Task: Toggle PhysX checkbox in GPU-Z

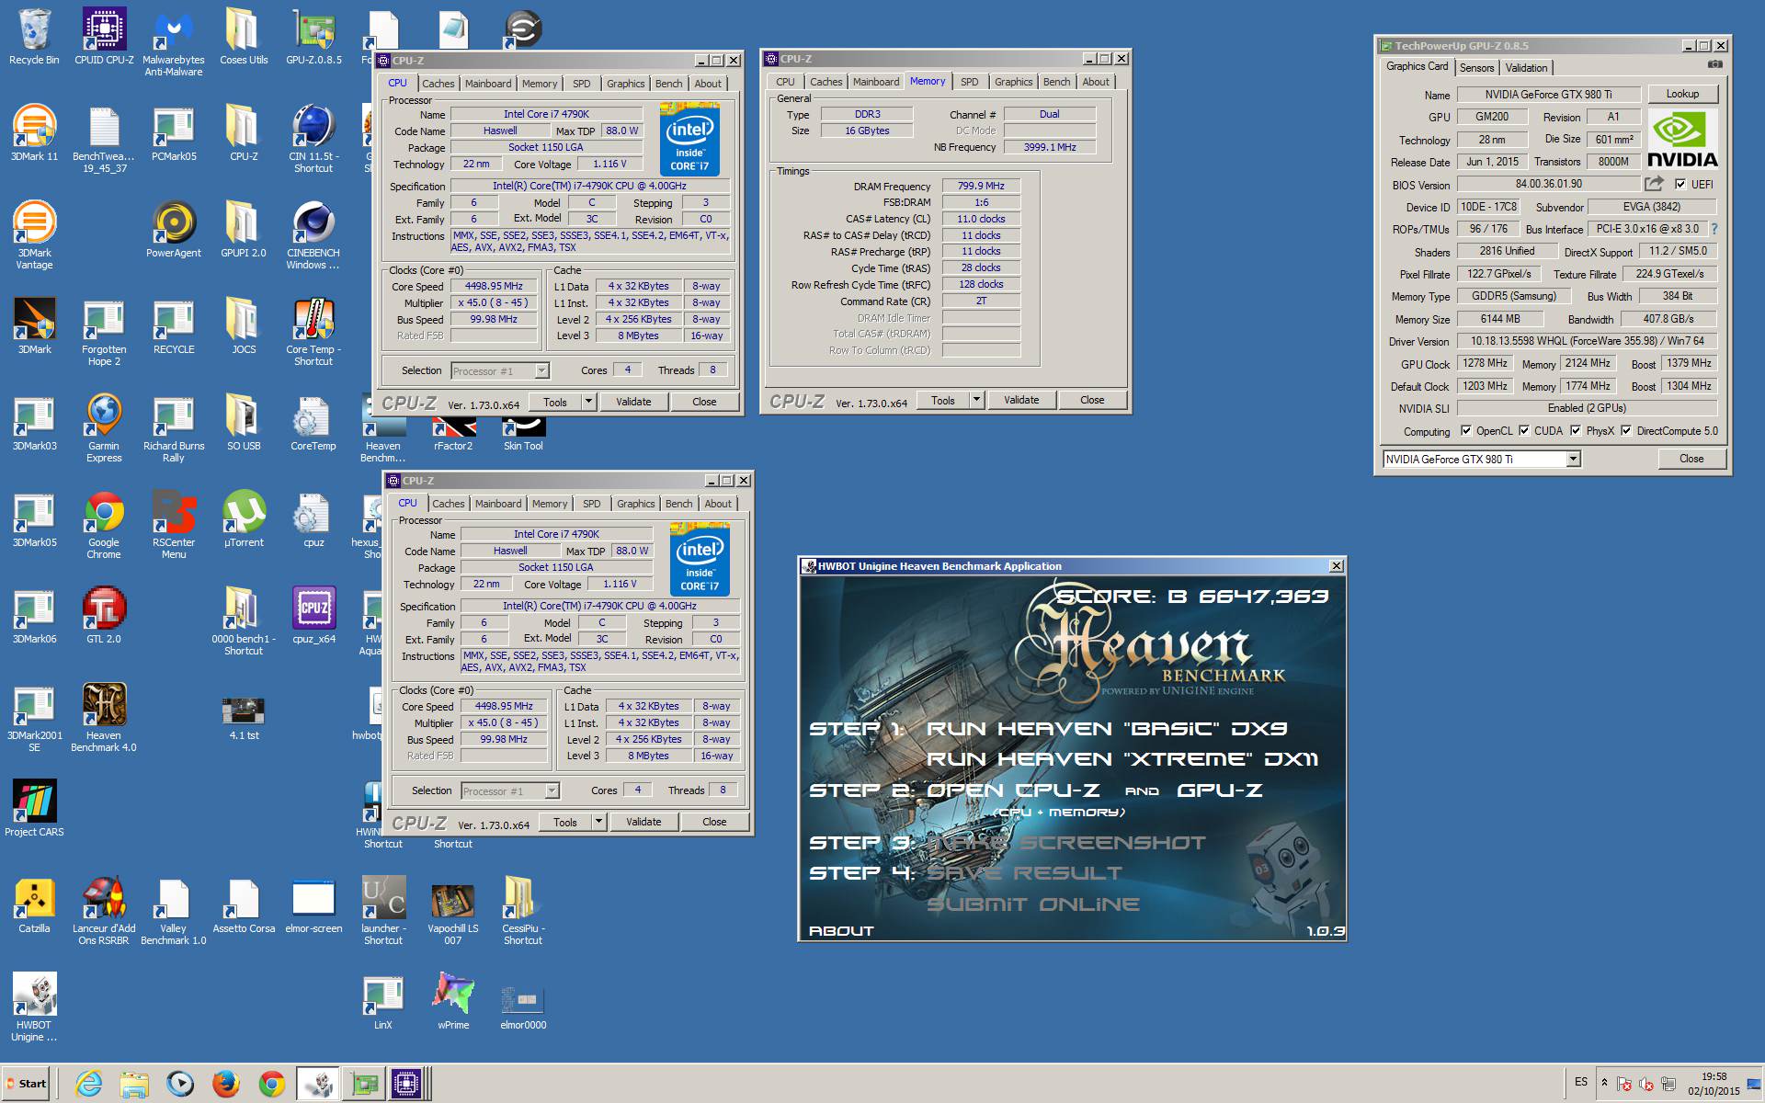Action: click(x=1576, y=430)
